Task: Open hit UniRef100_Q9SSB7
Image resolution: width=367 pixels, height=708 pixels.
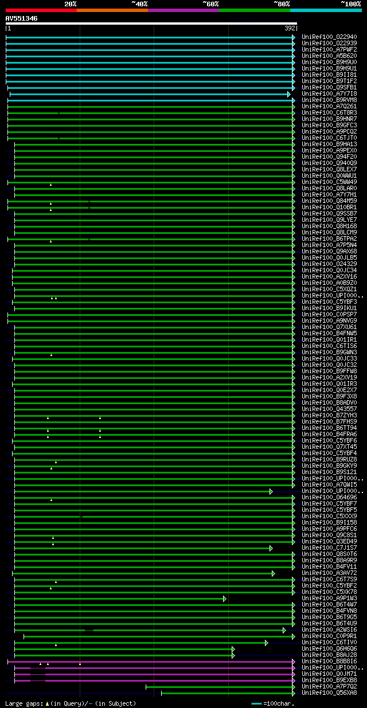Action: 329,214
